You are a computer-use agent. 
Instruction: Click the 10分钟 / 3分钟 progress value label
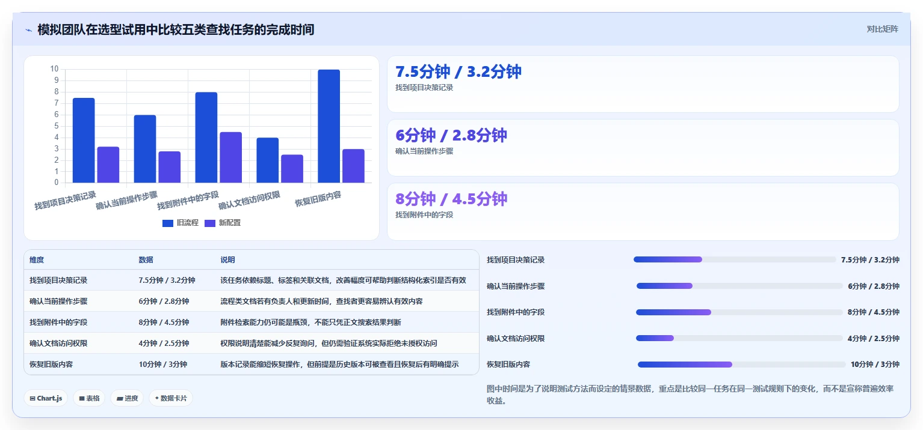click(875, 365)
